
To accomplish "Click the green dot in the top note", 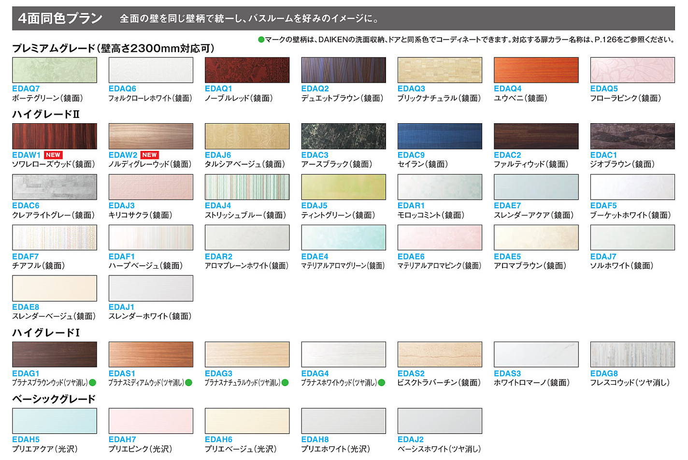I will tap(261, 40).
